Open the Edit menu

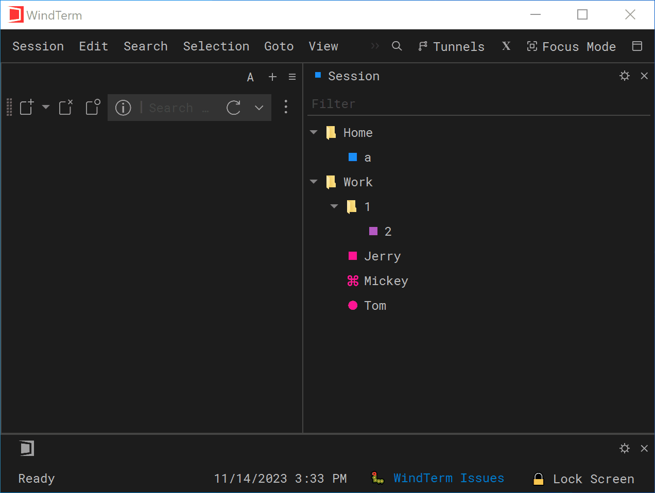94,46
